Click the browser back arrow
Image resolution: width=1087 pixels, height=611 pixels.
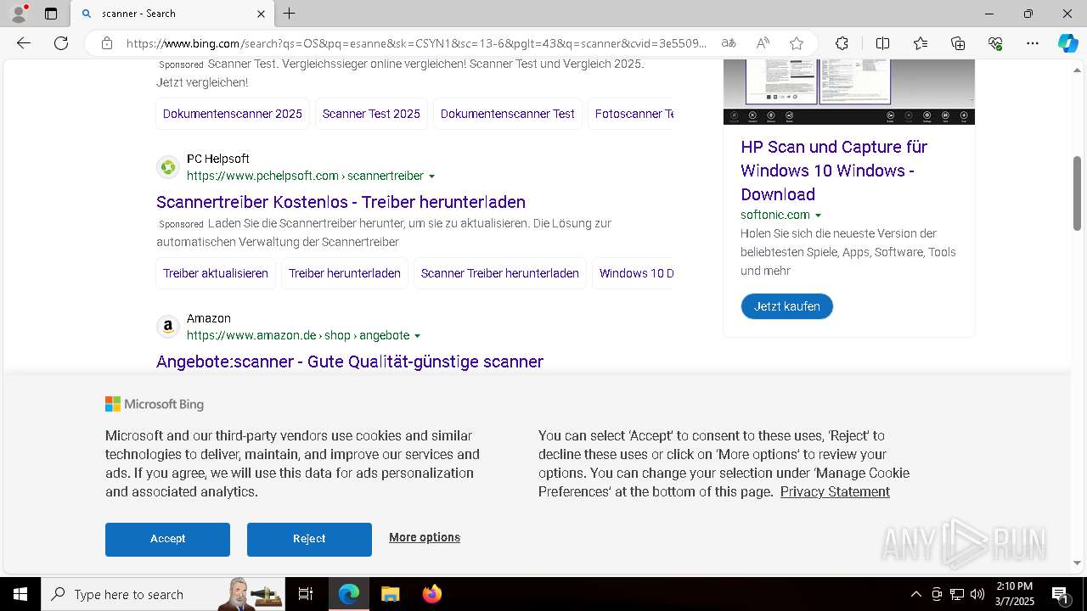24,43
